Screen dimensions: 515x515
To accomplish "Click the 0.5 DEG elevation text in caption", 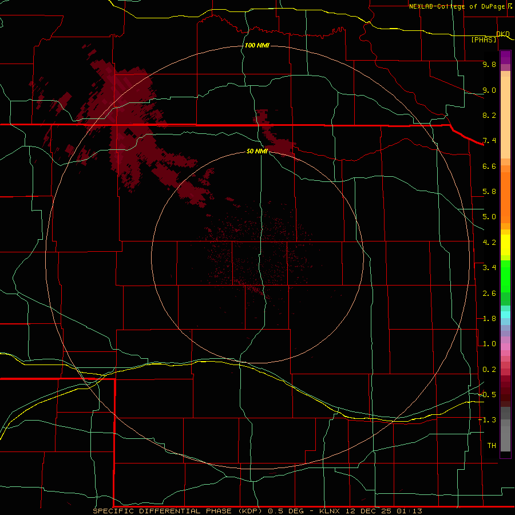I will tap(287, 511).
